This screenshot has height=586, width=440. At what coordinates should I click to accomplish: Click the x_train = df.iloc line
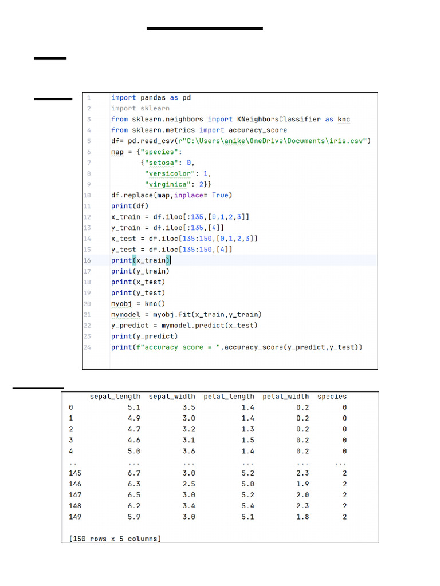(x=180, y=217)
